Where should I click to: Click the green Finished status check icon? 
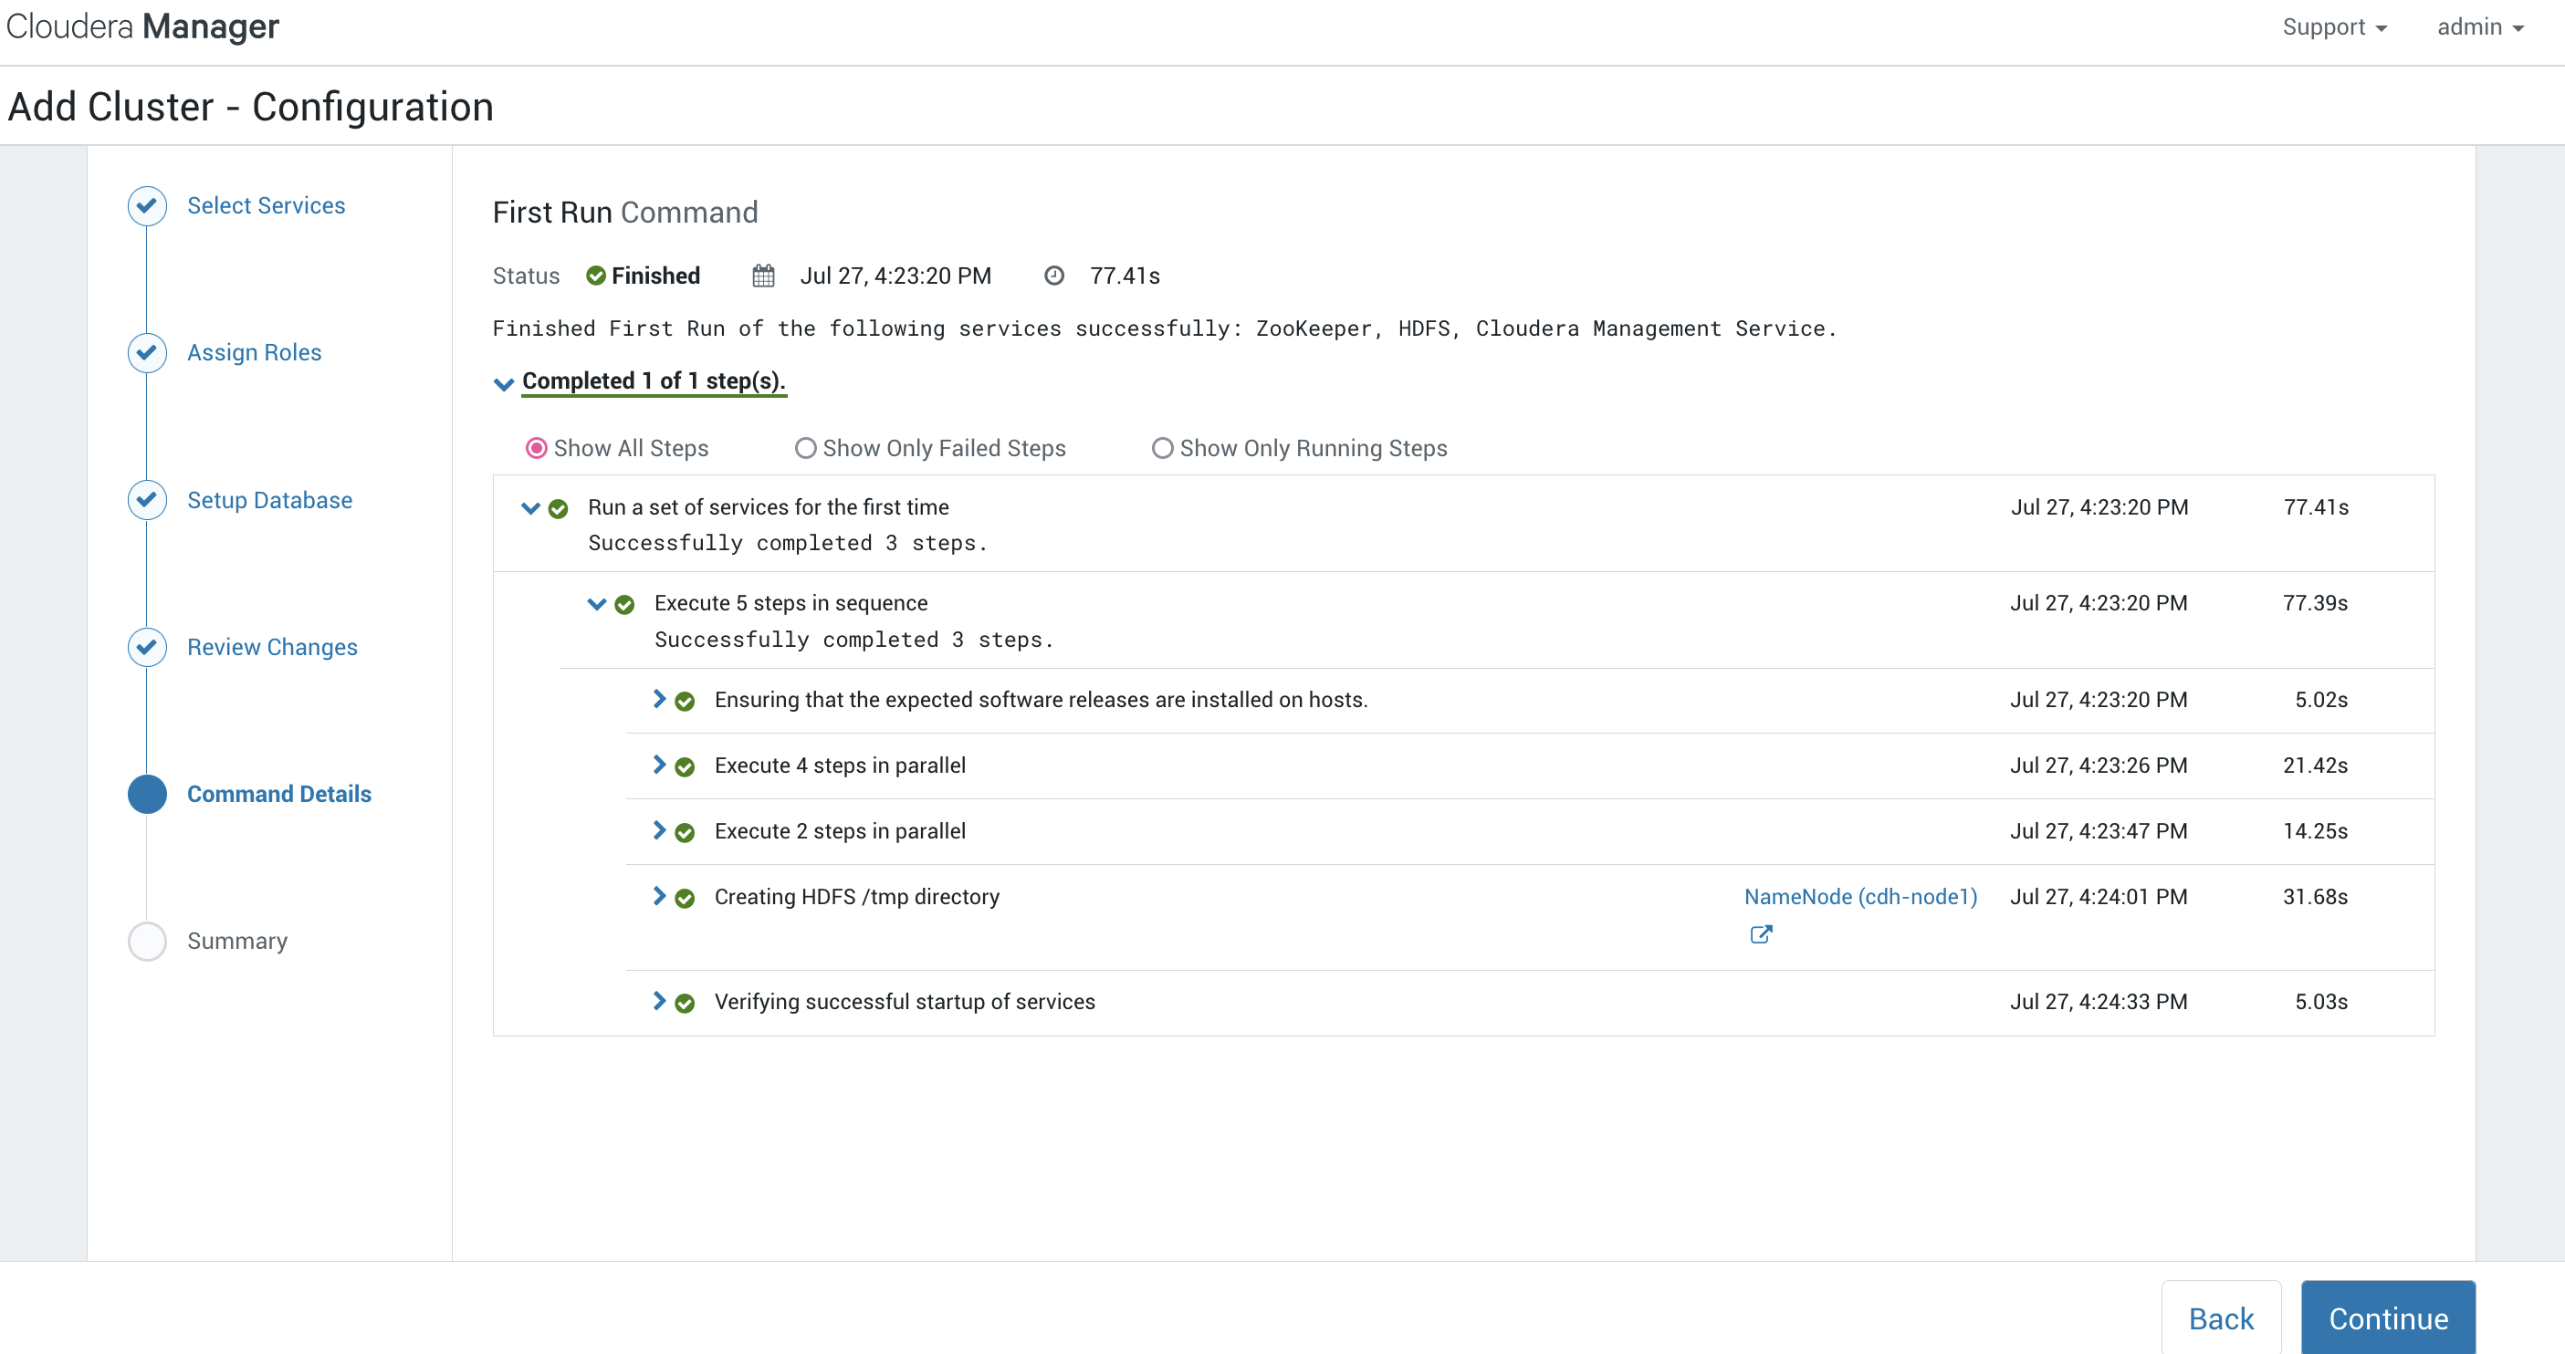(x=595, y=276)
